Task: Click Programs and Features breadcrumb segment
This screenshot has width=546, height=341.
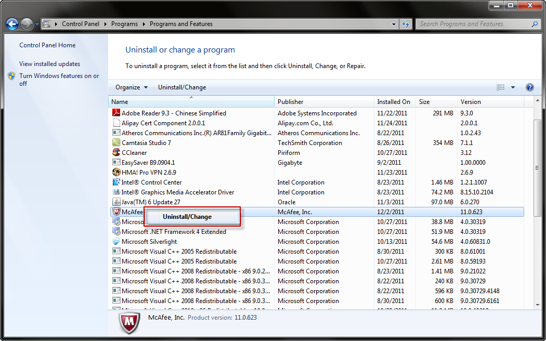Action: coord(181,24)
